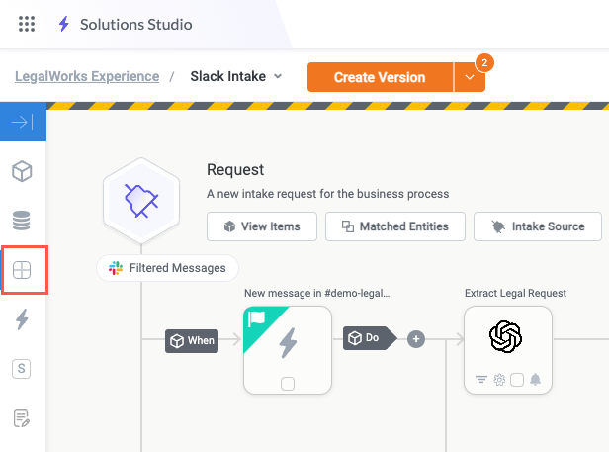
Task: Open the Matched Entities button
Action: 394,226
